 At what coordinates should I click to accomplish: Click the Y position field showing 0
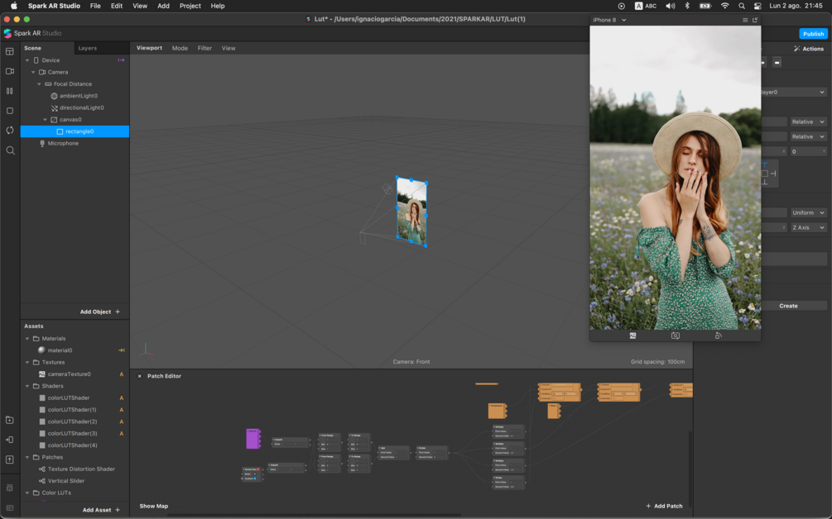[x=808, y=151]
